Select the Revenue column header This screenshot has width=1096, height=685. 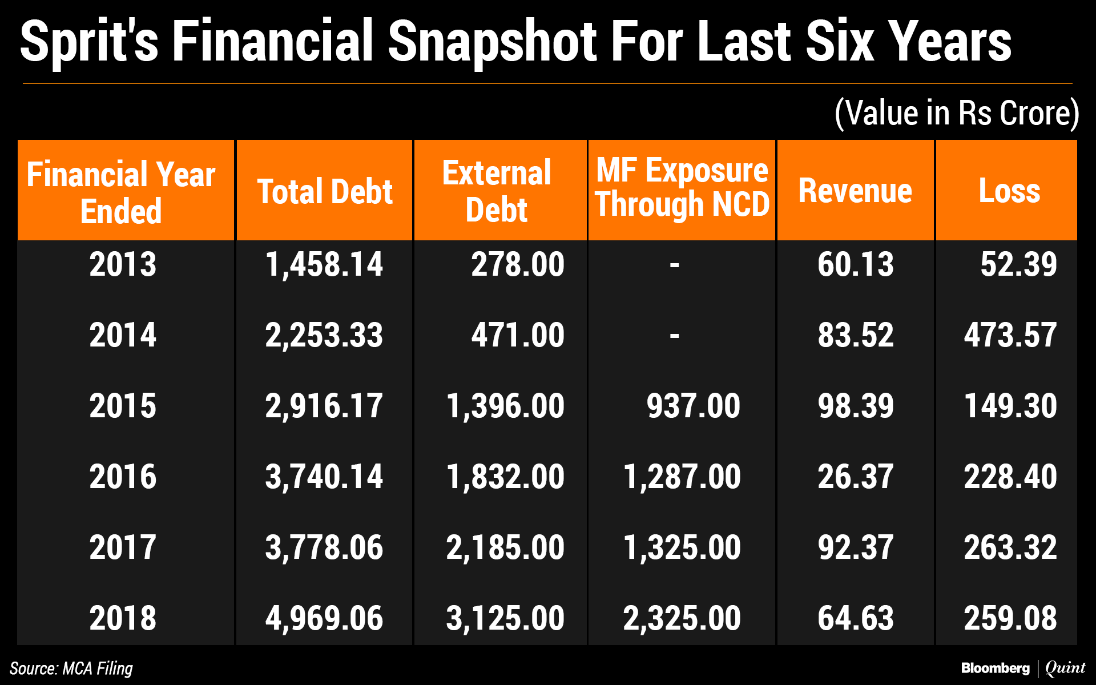coord(855,191)
